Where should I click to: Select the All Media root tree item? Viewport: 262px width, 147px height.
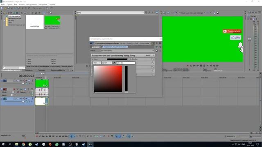coord(14,16)
